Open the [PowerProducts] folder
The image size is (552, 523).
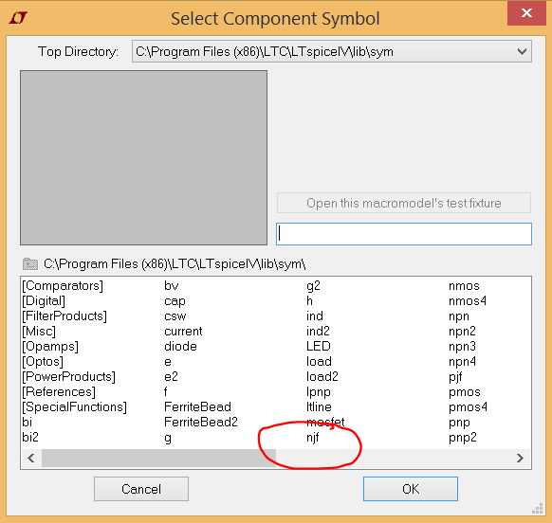(69, 377)
